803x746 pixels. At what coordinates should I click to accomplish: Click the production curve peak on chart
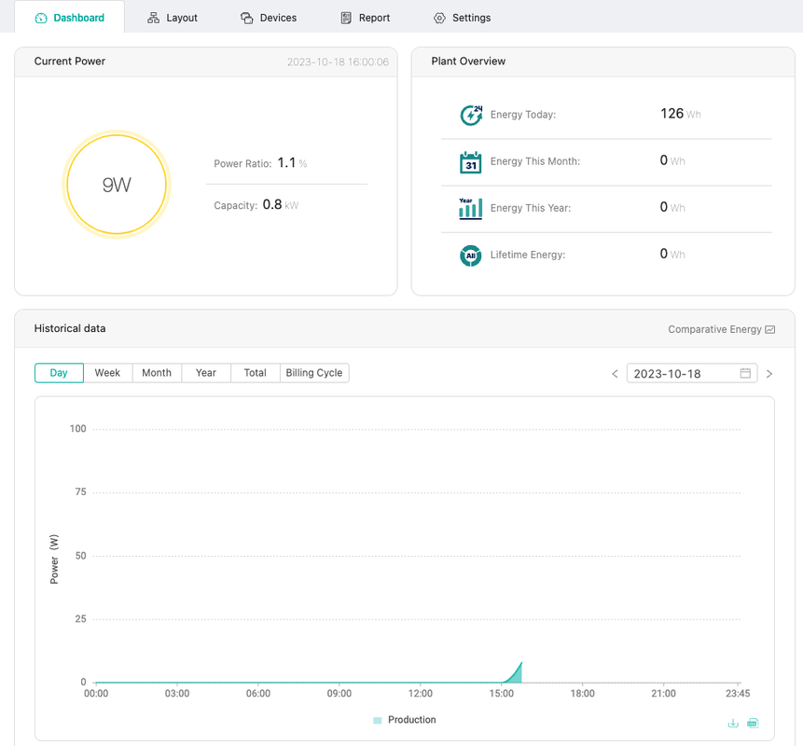click(x=521, y=663)
